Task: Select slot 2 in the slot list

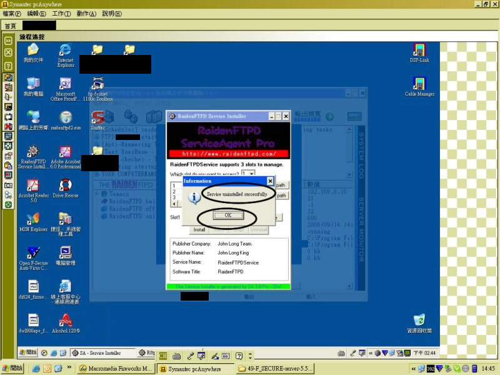Action: pos(174,192)
